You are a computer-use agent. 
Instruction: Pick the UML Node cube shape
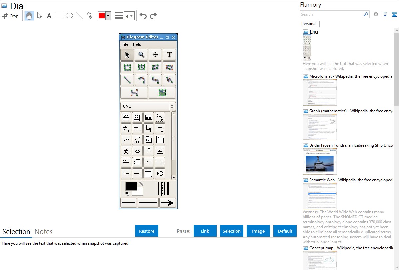tap(148, 174)
